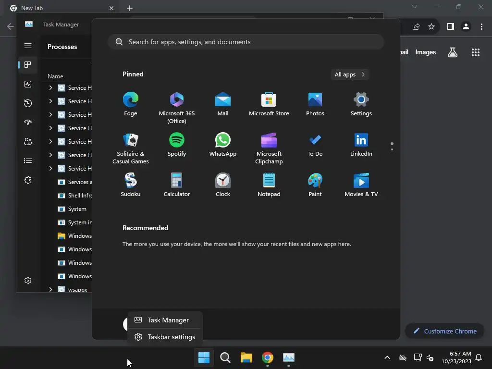This screenshot has width=492, height=369.
Task: Launch Microsoft 365 (Office) from pinned
Action: tap(177, 108)
